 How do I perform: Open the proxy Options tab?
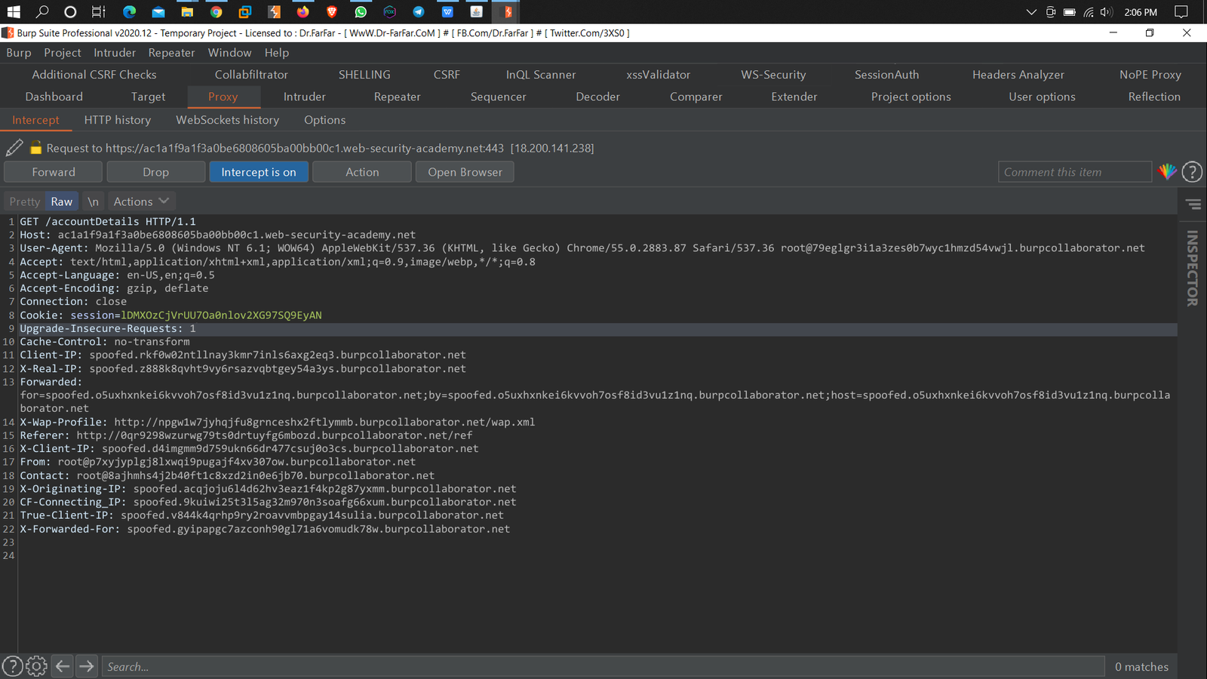point(325,120)
